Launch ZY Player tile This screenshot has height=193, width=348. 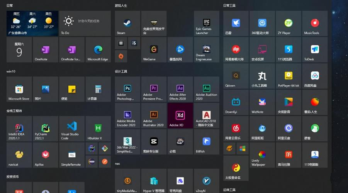click(x=288, y=24)
